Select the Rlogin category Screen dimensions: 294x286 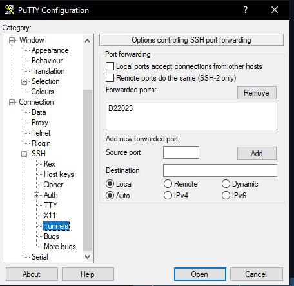click(41, 143)
